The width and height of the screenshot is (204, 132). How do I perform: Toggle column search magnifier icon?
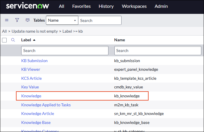point(13,40)
